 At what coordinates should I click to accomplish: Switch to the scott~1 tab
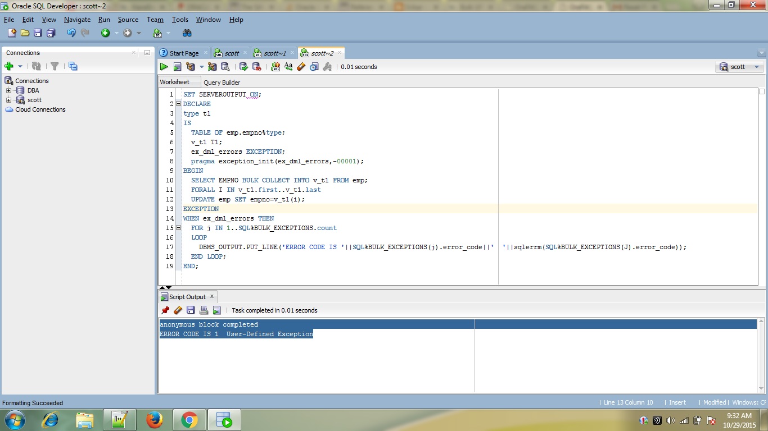coord(274,53)
